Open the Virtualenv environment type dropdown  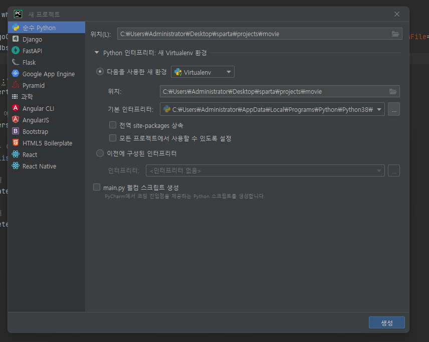tap(202, 72)
